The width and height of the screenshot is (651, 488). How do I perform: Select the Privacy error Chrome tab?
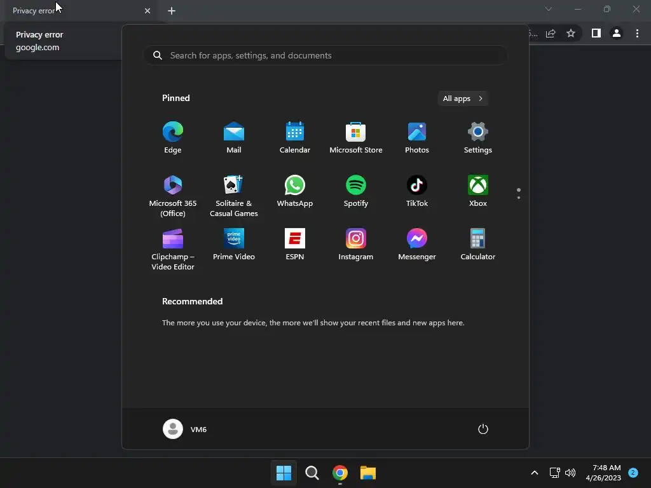[x=79, y=11]
